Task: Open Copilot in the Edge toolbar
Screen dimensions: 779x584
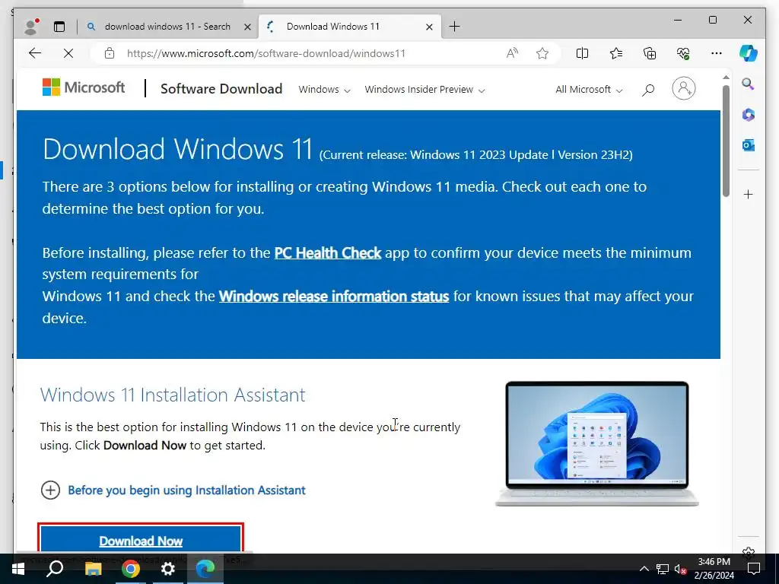Action: coord(749,52)
